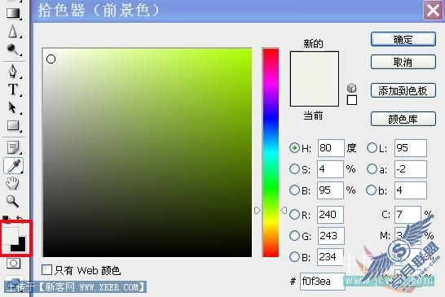The width and height of the screenshot is (445, 297).
Task: Select the Lab L radio button
Action: pyautogui.click(x=372, y=147)
